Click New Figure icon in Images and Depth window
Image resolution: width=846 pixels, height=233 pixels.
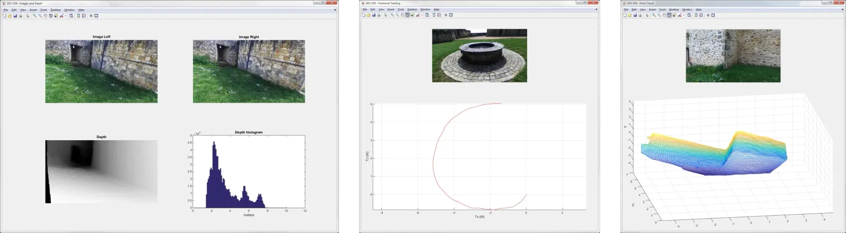[4, 16]
